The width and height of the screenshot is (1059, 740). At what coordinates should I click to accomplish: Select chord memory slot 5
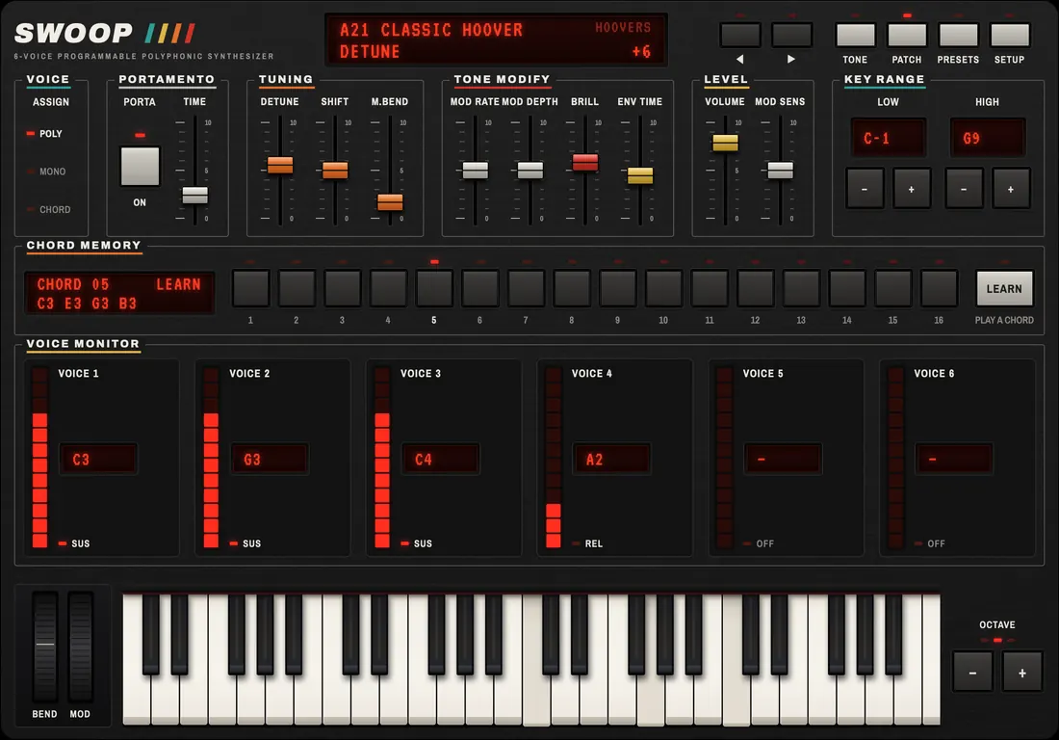click(434, 288)
